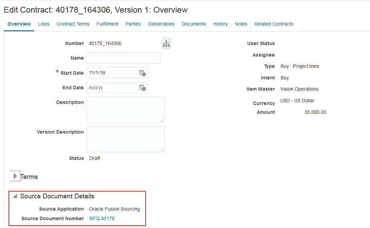The height and width of the screenshot is (228, 370).
Task: Open the hierarchy icon beside the contract Number
Action: pyautogui.click(x=166, y=43)
